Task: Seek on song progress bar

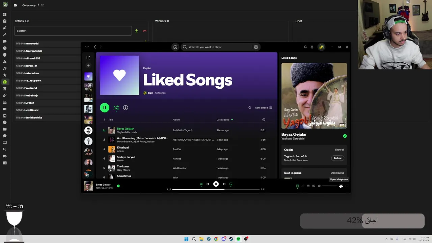Action: [216, 189]
